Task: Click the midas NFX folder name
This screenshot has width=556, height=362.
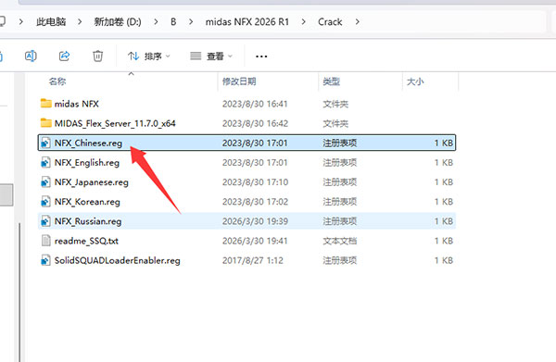Action: click(77, 104)
